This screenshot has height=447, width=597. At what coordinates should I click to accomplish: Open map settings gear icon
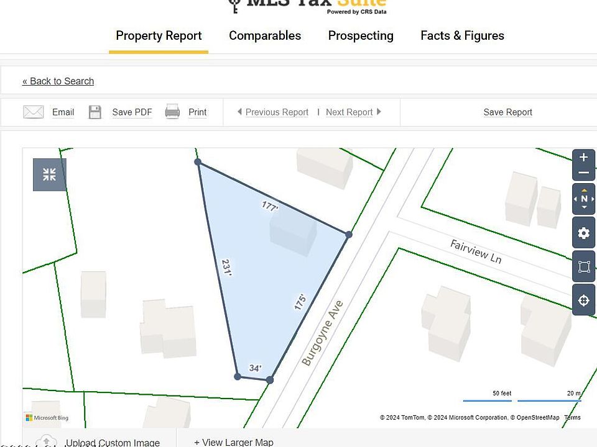click(x=583, y=233)
